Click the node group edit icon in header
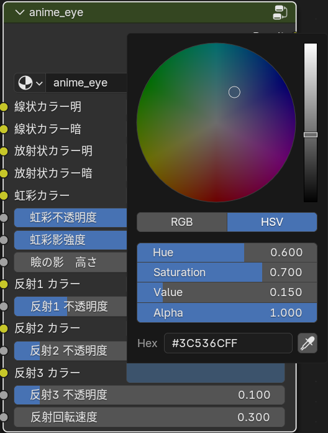This screenshot has width=328, height=433. click(x=280, y=12)
